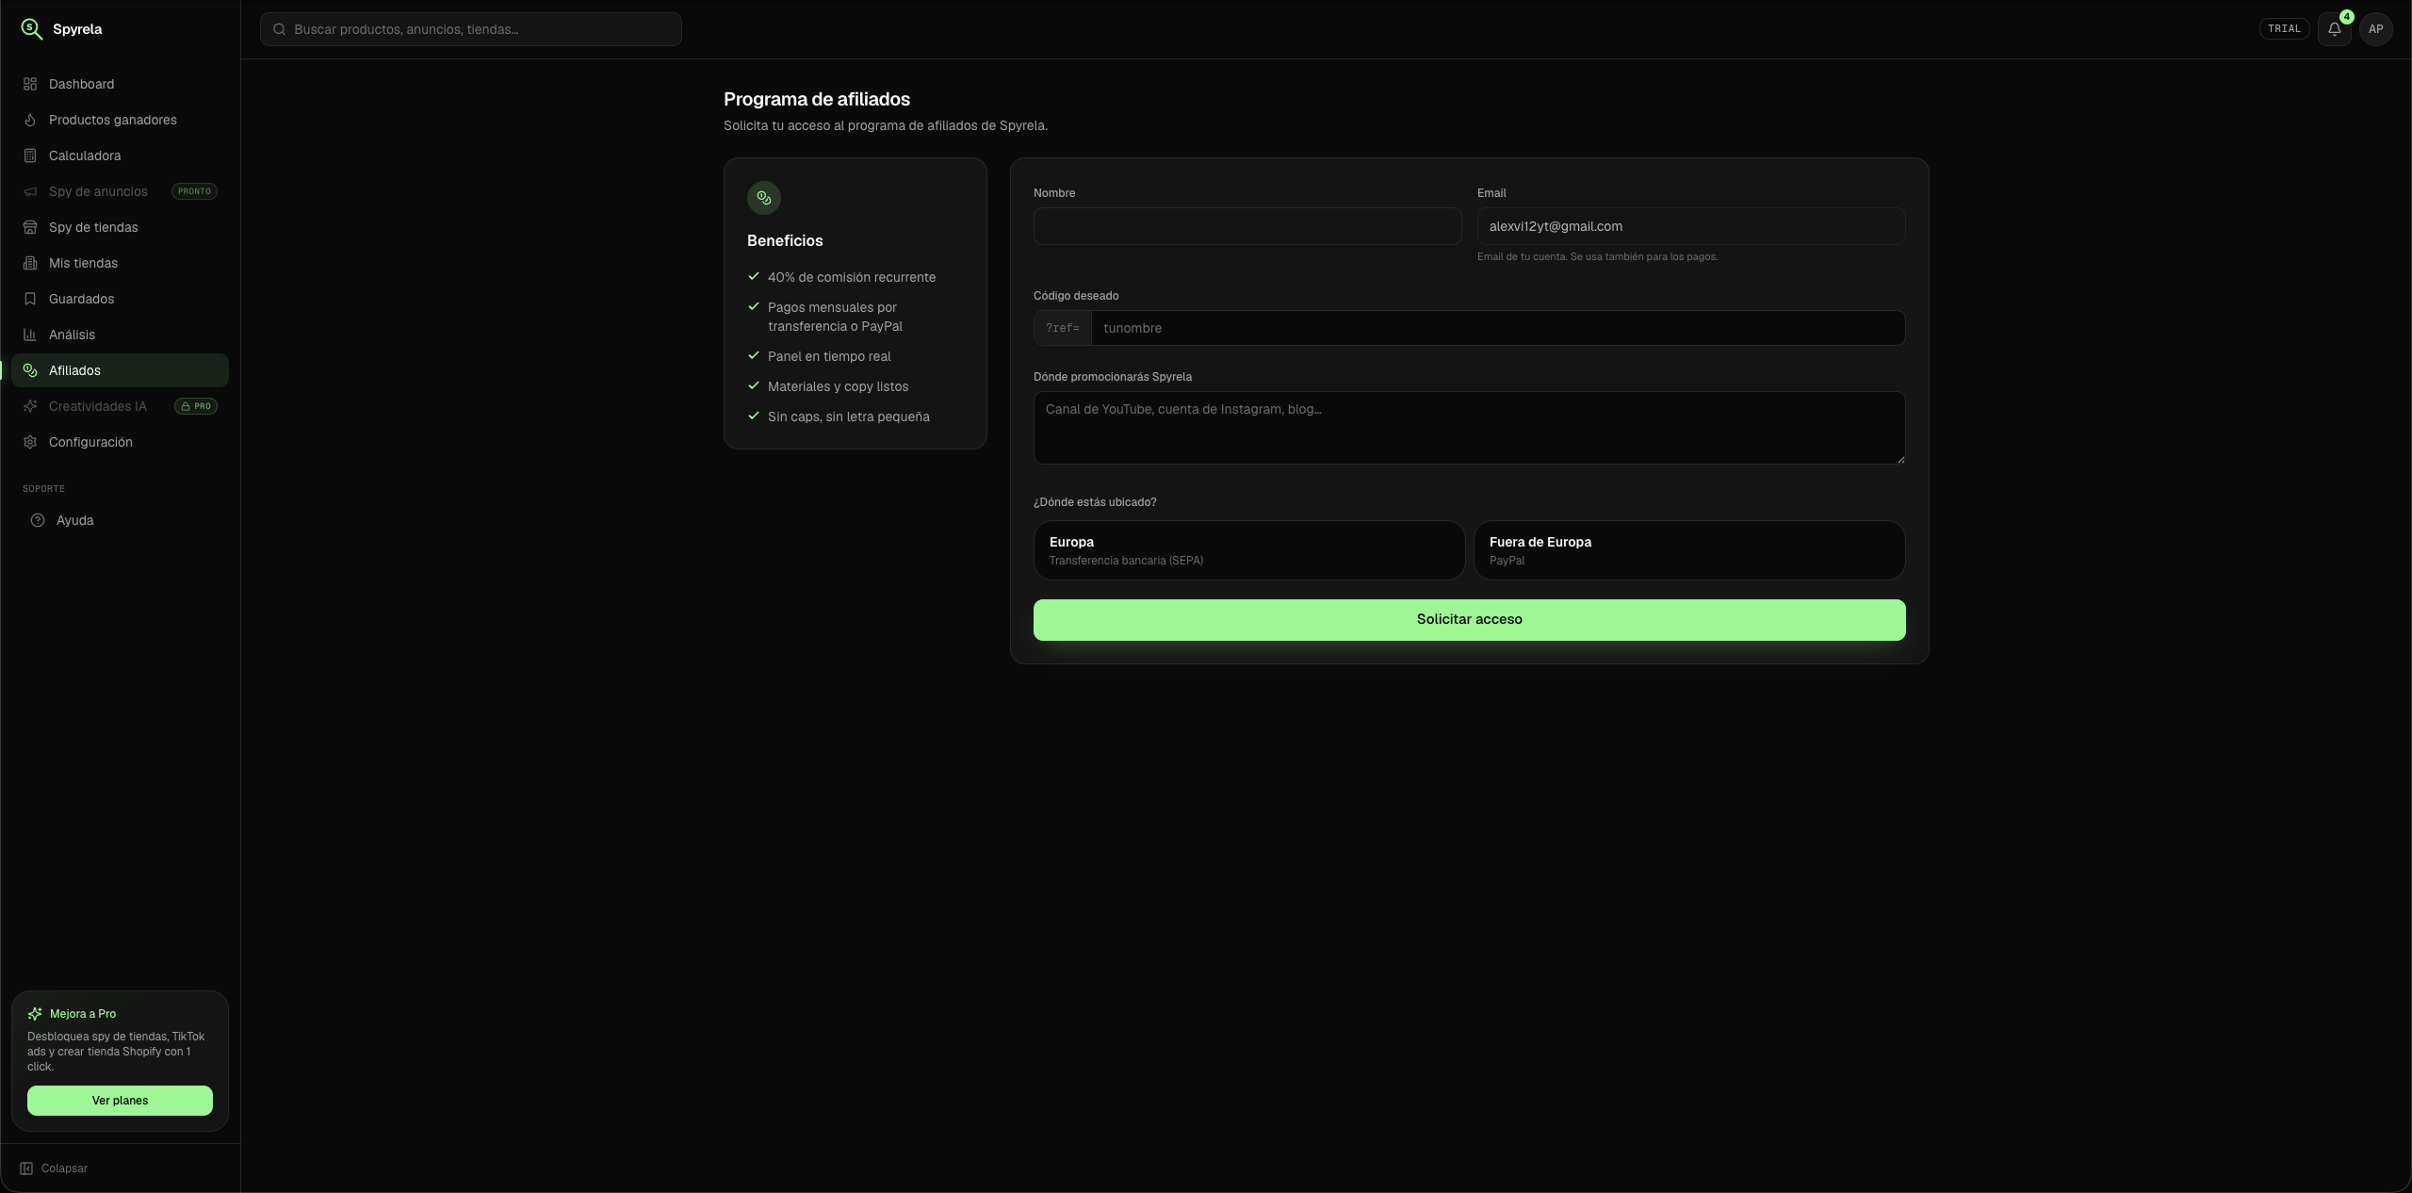
Task: Click the green icon above Beneficios
Action: pyautogui.click(x=764, y=198)
